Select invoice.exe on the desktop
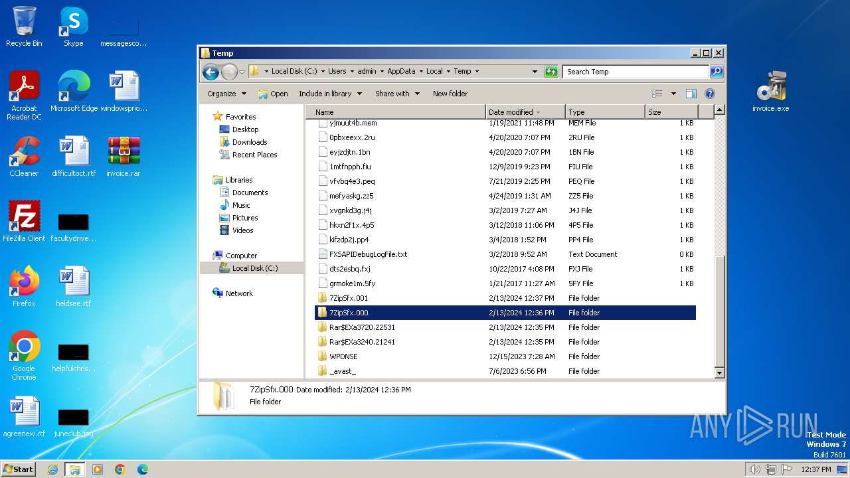Image resolution: width=850 pixels, height=478 pixels. point(771,91)
